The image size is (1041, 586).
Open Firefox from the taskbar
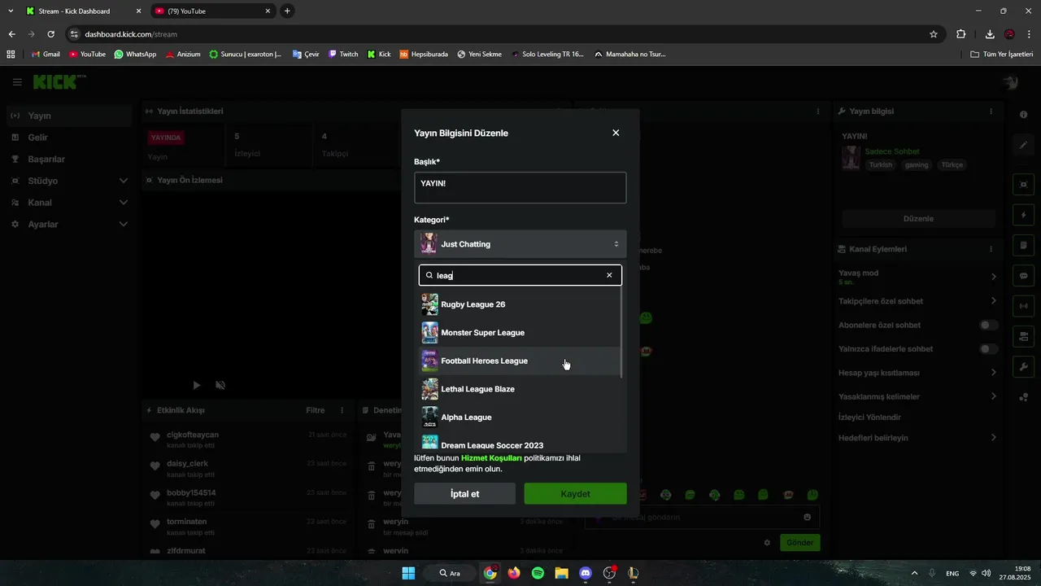[513, 573]
